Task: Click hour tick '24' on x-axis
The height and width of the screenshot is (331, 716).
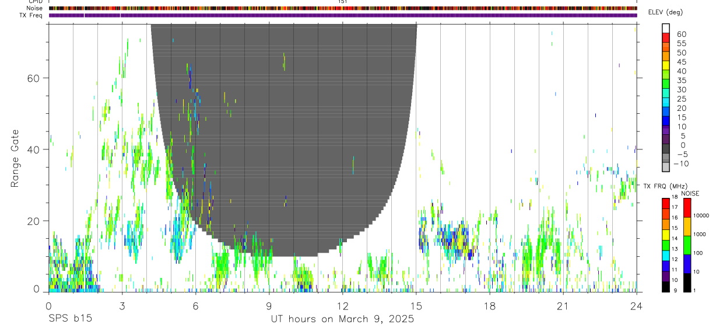Action: pos(637,306)
